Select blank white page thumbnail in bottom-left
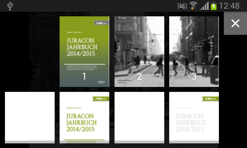 (x=30, y=117)
